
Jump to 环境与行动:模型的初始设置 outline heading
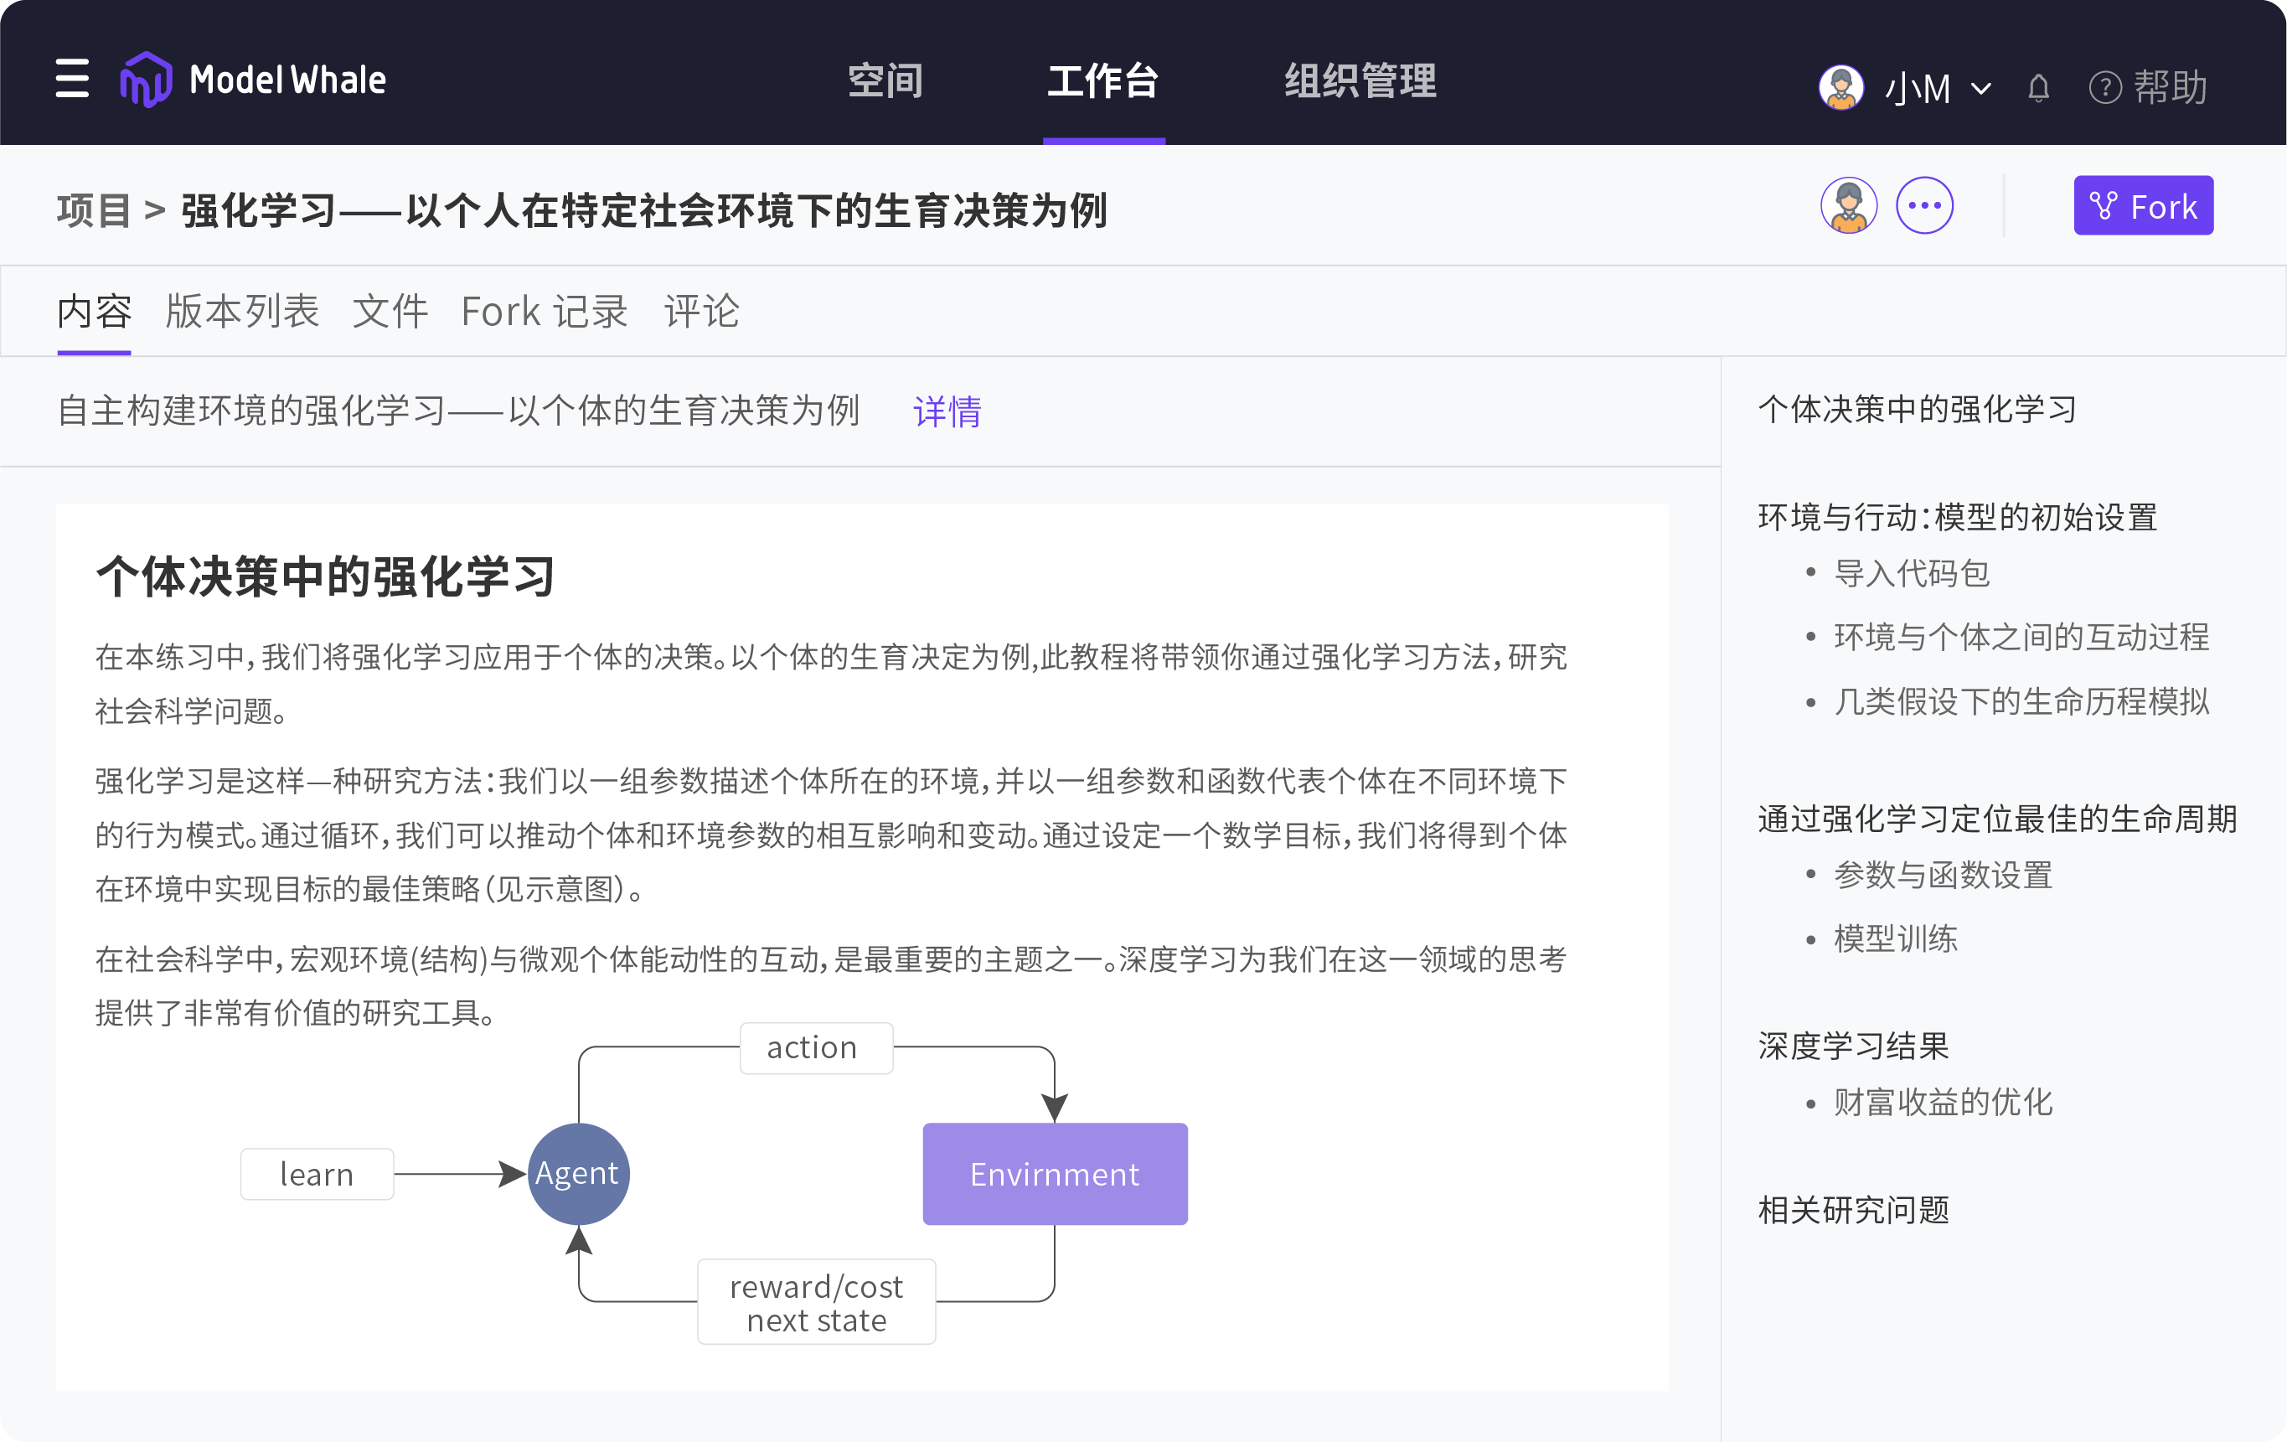(x=1956, y=518)
